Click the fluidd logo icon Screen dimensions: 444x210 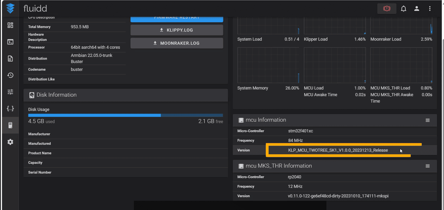(10, 8)
